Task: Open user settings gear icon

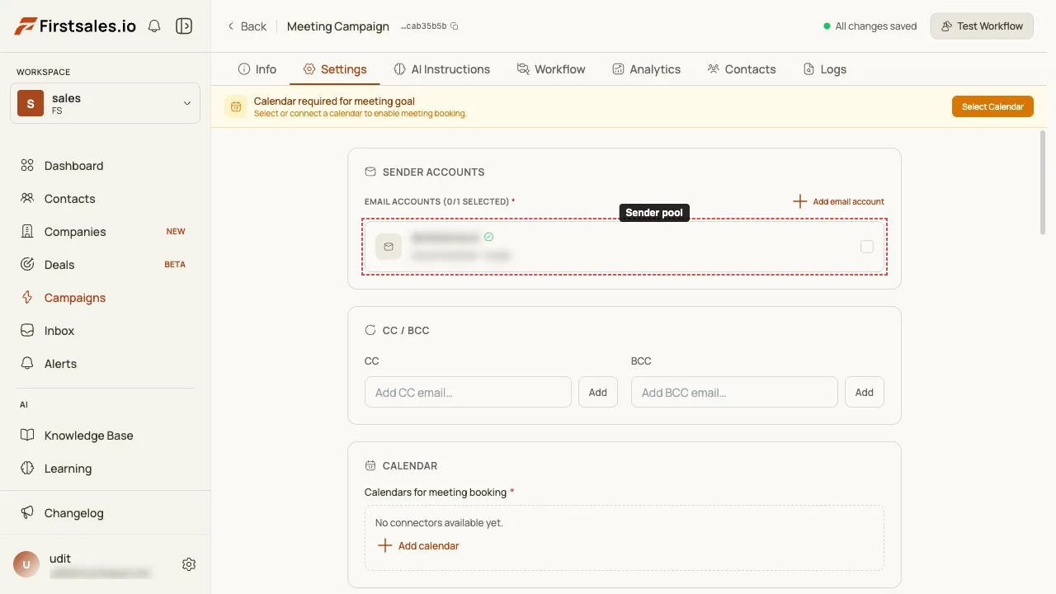Action: (x=189, y=564)
